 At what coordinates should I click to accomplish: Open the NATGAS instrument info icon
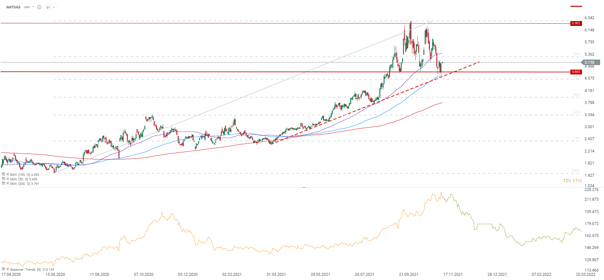pyautogui.click(x=39, y=7)
